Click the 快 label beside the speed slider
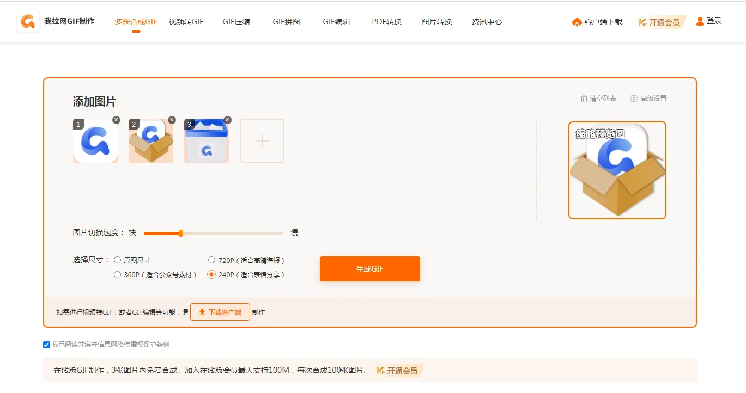The height and width of the screenshot is (393, 746). (132, 232)
